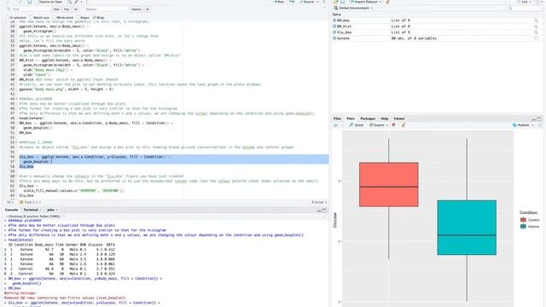
Task: Maximize the Plots pane icon
Action: [x=539, y=119]
